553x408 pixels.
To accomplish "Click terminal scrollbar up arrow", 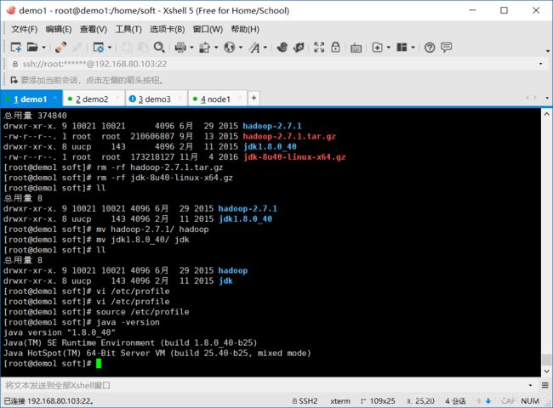I will click(547, 114).
